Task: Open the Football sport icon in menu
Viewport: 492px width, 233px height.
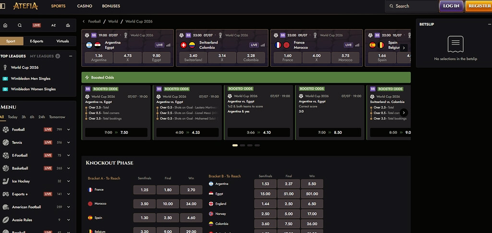Action: (6, 129)
